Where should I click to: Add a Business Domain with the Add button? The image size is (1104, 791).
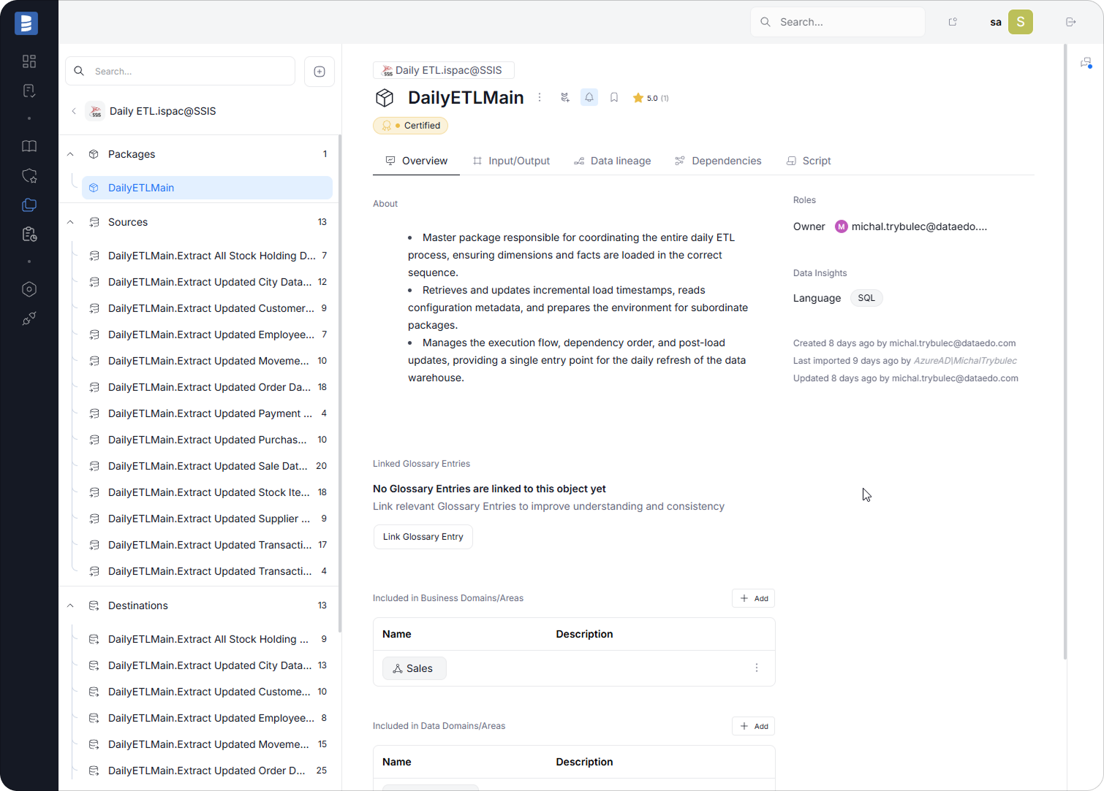pos(753,597)
